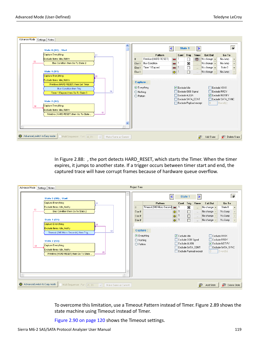Remove Timeout (346 Micro Seconds) pattern via red minus
The height and width of the screenshot is (343, 265).
(x=175, y=207)
